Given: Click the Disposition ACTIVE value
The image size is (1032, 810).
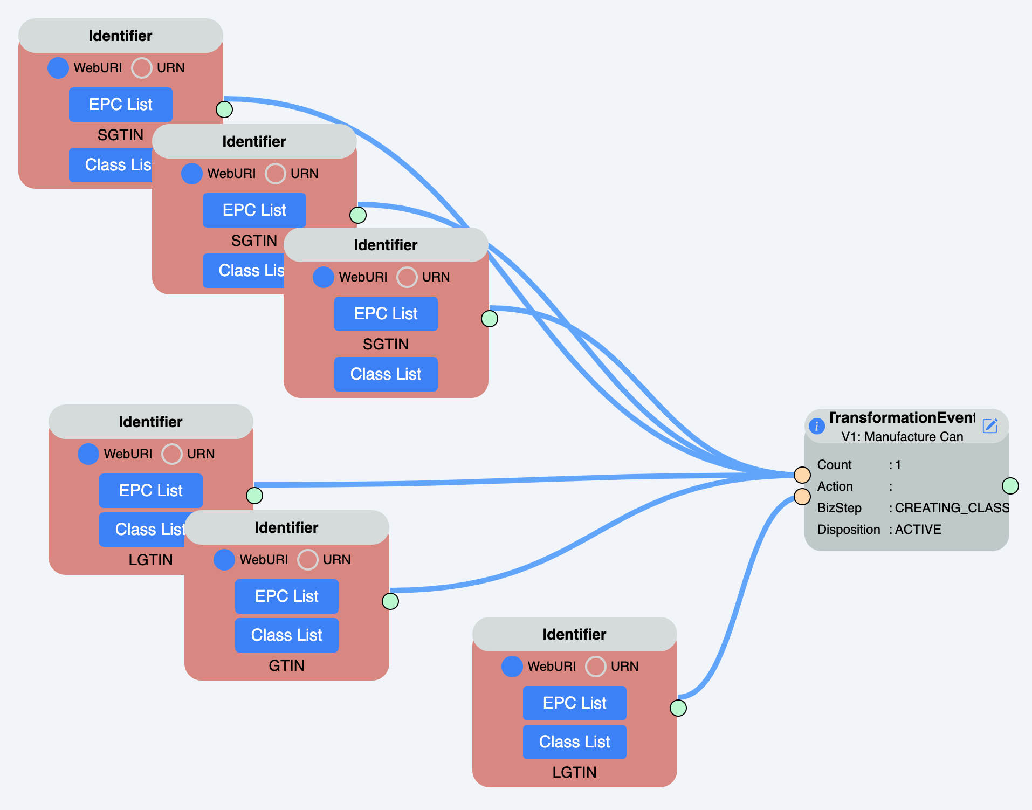Looking at the screenshot, I should point(918,530).
